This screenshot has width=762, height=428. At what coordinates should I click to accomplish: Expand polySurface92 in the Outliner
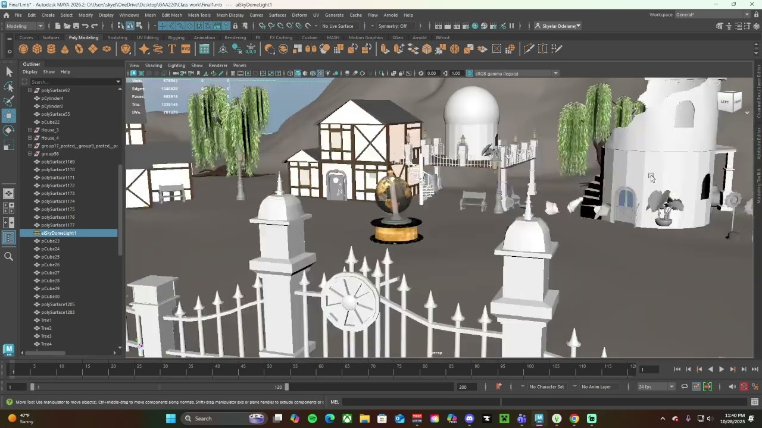30,90
